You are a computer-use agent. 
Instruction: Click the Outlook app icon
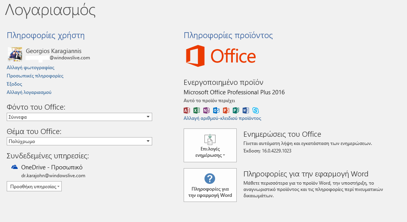tap(216, 110)
